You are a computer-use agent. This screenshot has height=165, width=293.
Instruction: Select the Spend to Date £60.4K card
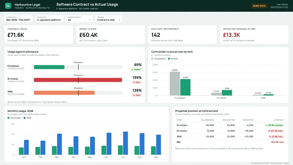pos(111,34)
